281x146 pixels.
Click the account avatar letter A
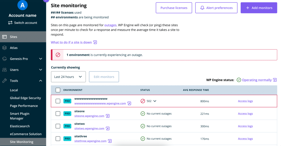[x=22, y=5]
